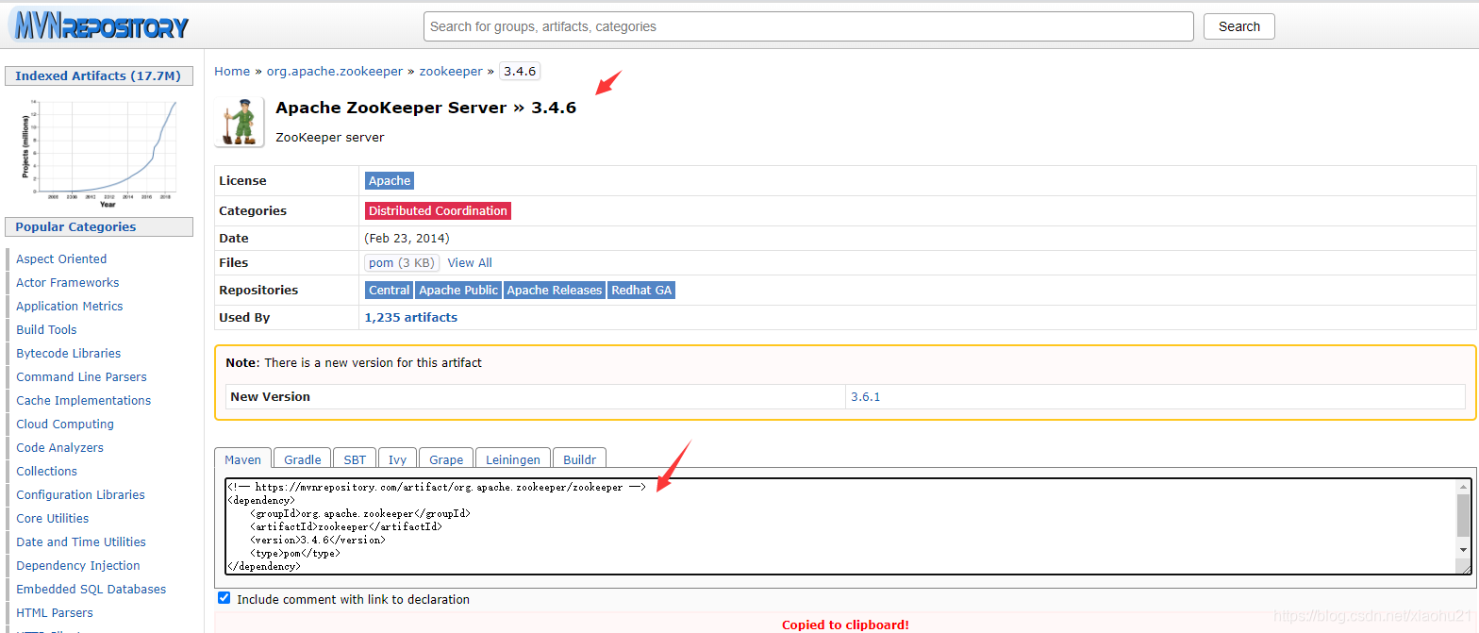The height and width of the screenshot is (633, 1479).
Task: Go to Home breadcrumb link
Action: pyautogui.click(x=232, y=71)
